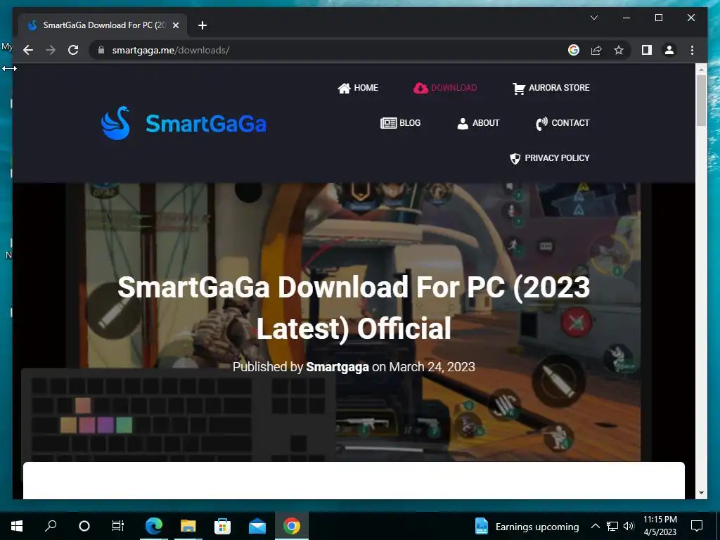Expand the hidden system tray icons chevron
Image resolution: width=720 pixels, height=540 pixels.
coord(595,526)
